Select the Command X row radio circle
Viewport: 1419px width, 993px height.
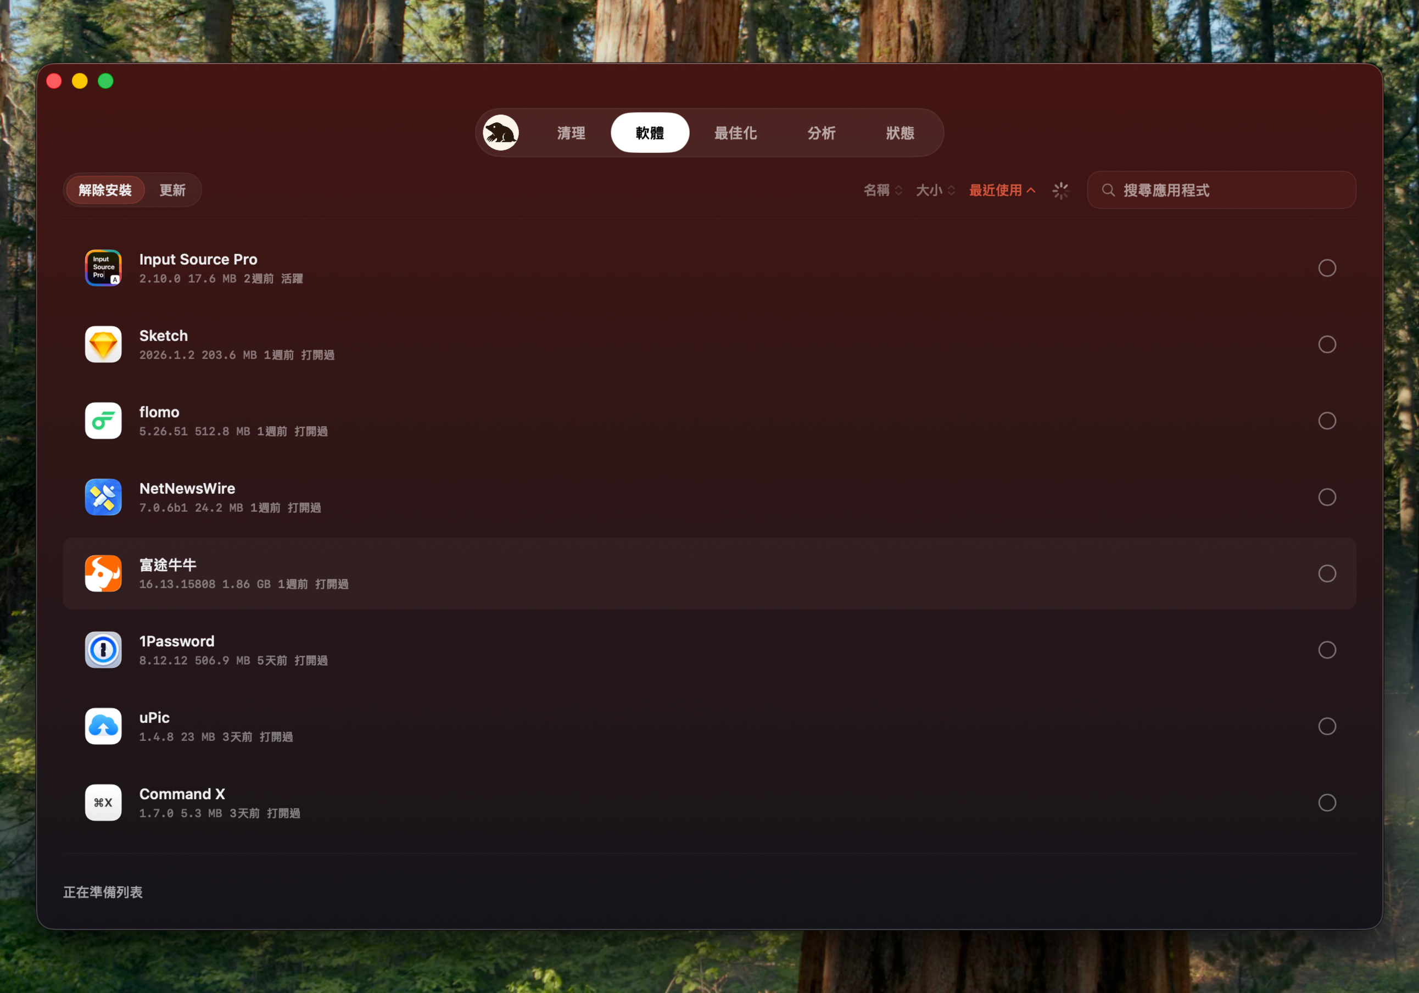coord(1327,802)
